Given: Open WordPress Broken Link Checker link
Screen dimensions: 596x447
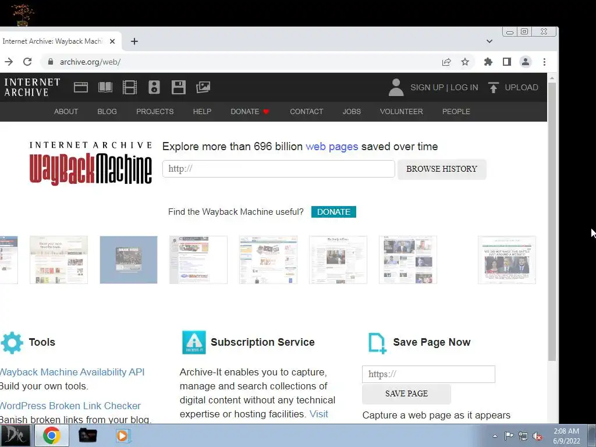Looking at the screenshot, I should [x=70, y=406].
